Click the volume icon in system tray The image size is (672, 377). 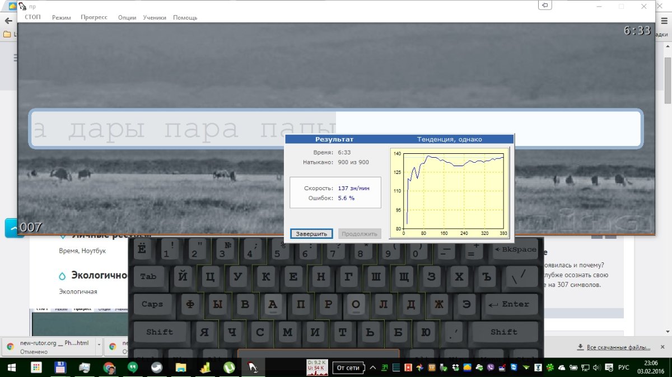pos(597,367)
